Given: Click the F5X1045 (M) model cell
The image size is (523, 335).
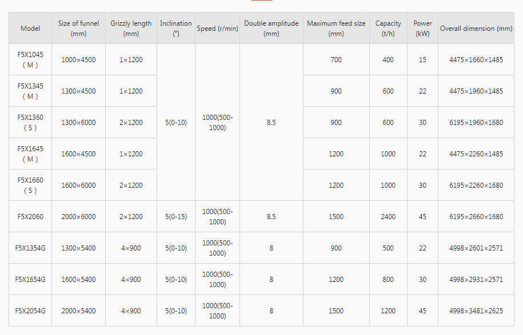Looking at the screenshot, I should pos(30,60).
